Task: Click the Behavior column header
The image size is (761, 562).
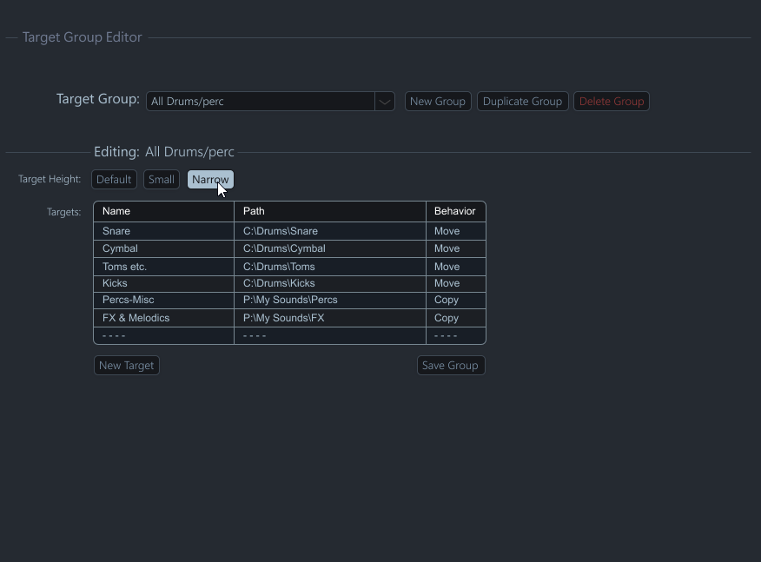Action: coord(455,211)
